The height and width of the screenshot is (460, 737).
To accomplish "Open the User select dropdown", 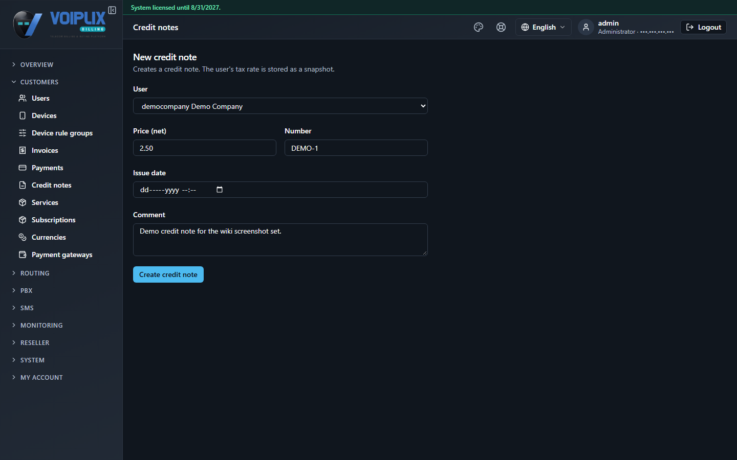I will (280, 106).
